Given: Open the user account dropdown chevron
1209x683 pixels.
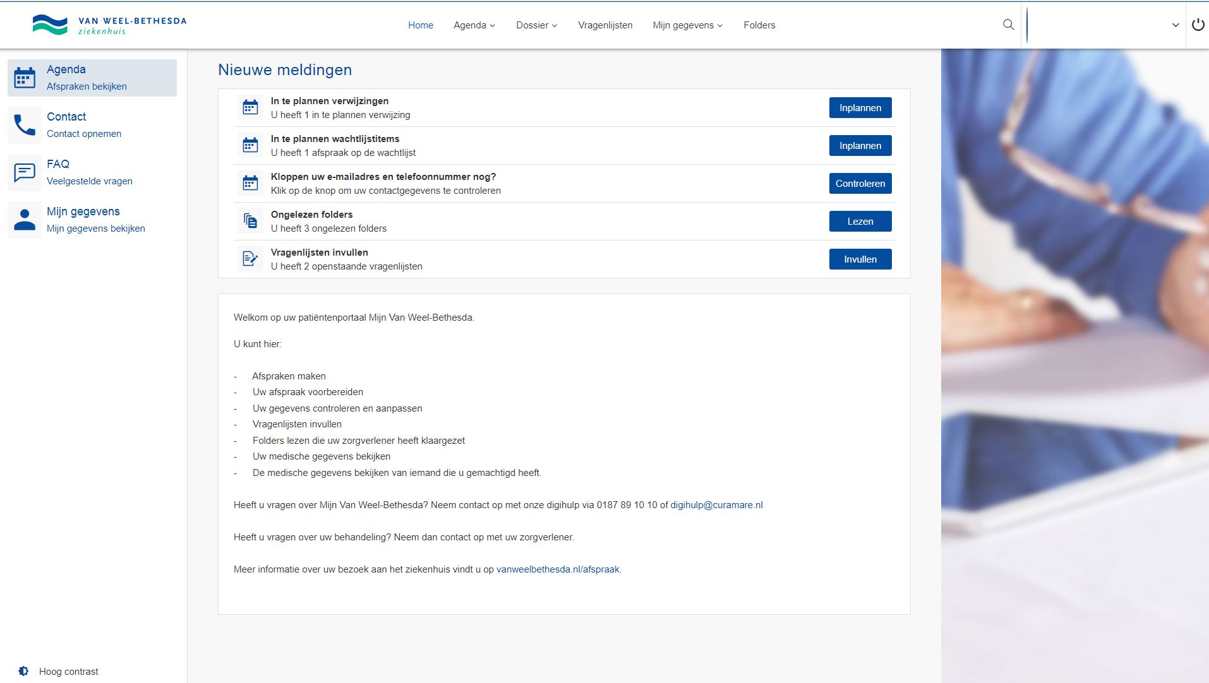Looking at the screenshot, I should 1176,25.
